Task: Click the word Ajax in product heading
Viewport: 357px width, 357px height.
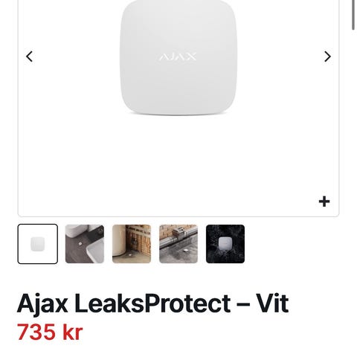Action: tap(42, 304)
